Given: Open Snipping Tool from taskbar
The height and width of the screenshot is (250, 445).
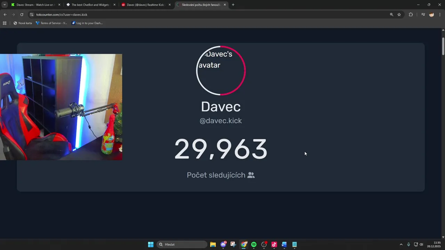Looking at the screenshot, I should point(233,244).
